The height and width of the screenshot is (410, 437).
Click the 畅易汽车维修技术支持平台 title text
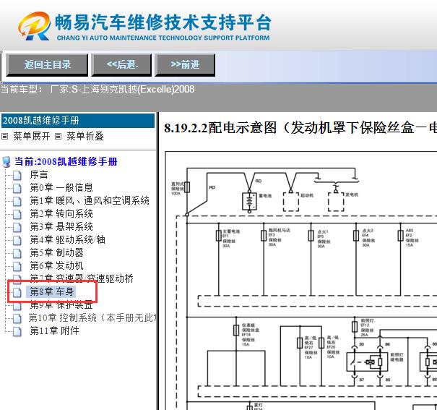tap(163, 22)
